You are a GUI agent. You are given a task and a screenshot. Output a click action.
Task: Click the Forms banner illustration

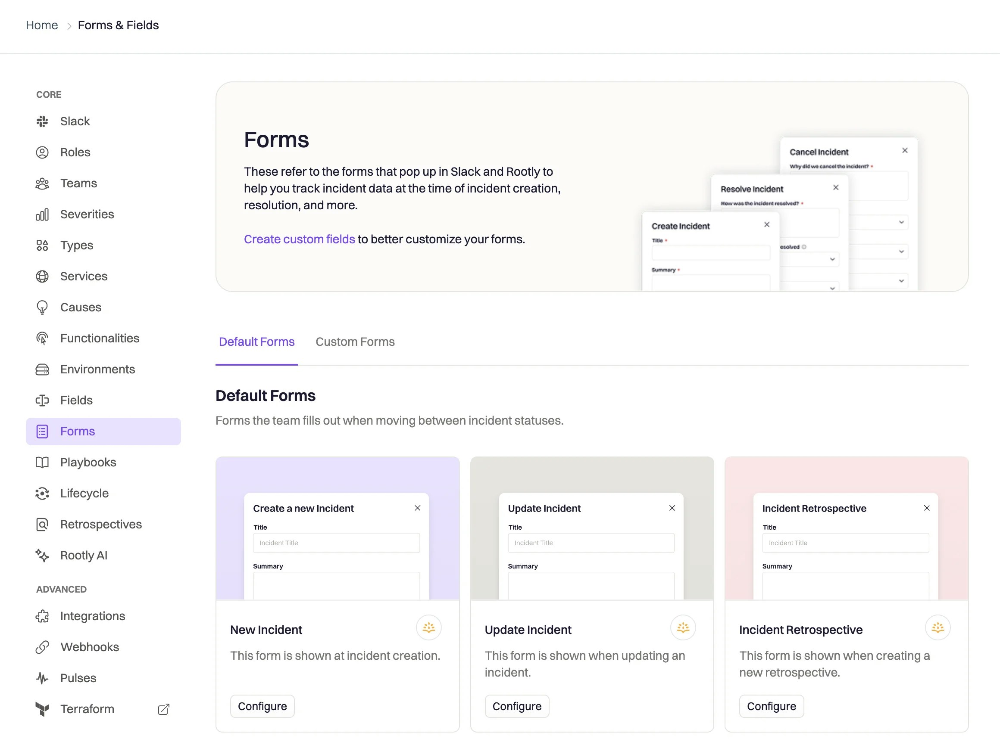tap(780, 214)
